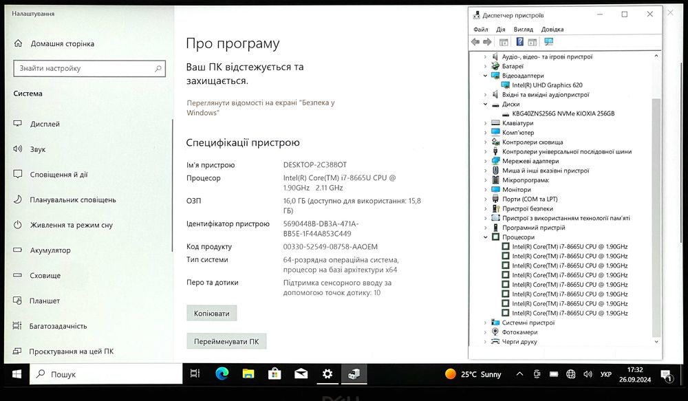The image size is (688, 401).
Task: Open the Дія menu
Action: tap(501, 30)
